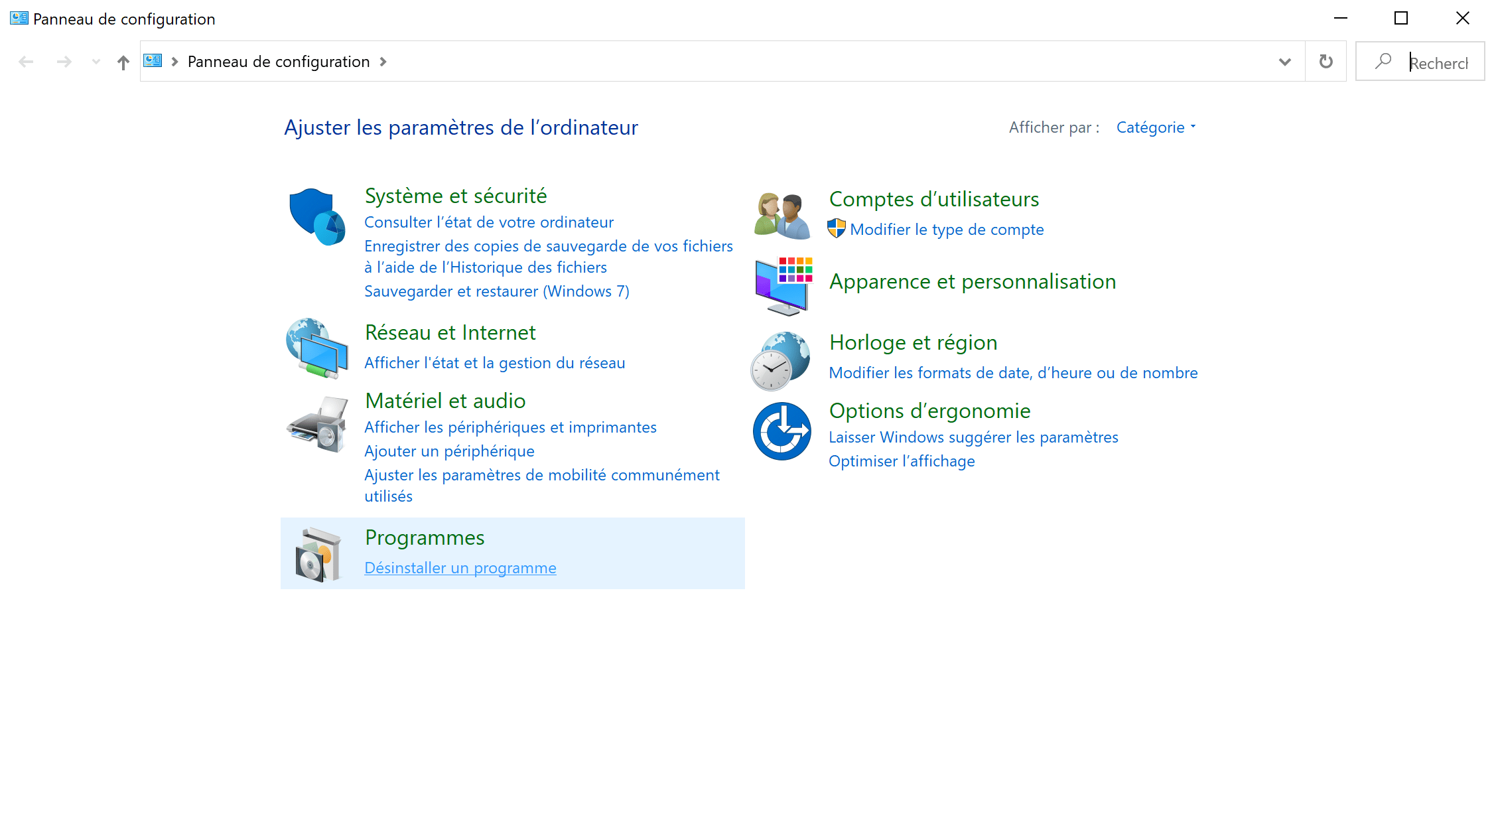Open Options d'ergonomie category
The width and height of the screenshot is (1494, 840).
coord(929,411)
